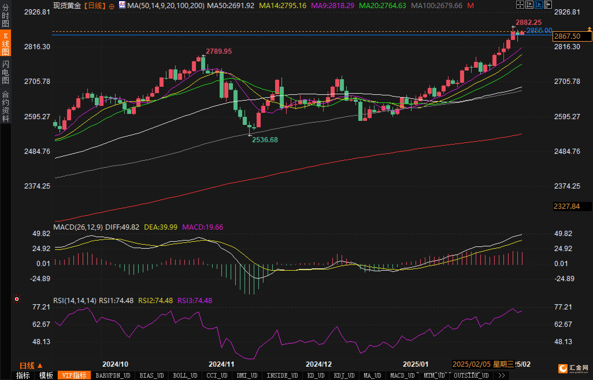Click the blue 2855.00 horizontal line label
Image resolution: width=593 pixels, height=380 pixels.
(x=539, y=30)
